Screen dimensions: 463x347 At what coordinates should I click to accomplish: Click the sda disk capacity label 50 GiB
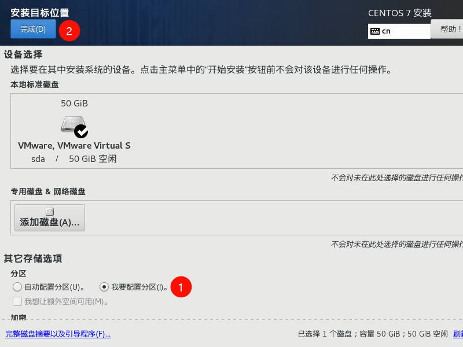74,103
